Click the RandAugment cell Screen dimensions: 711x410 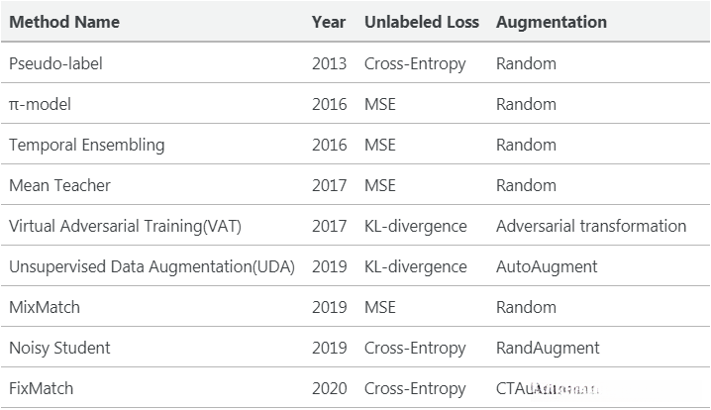pos(548,348)
